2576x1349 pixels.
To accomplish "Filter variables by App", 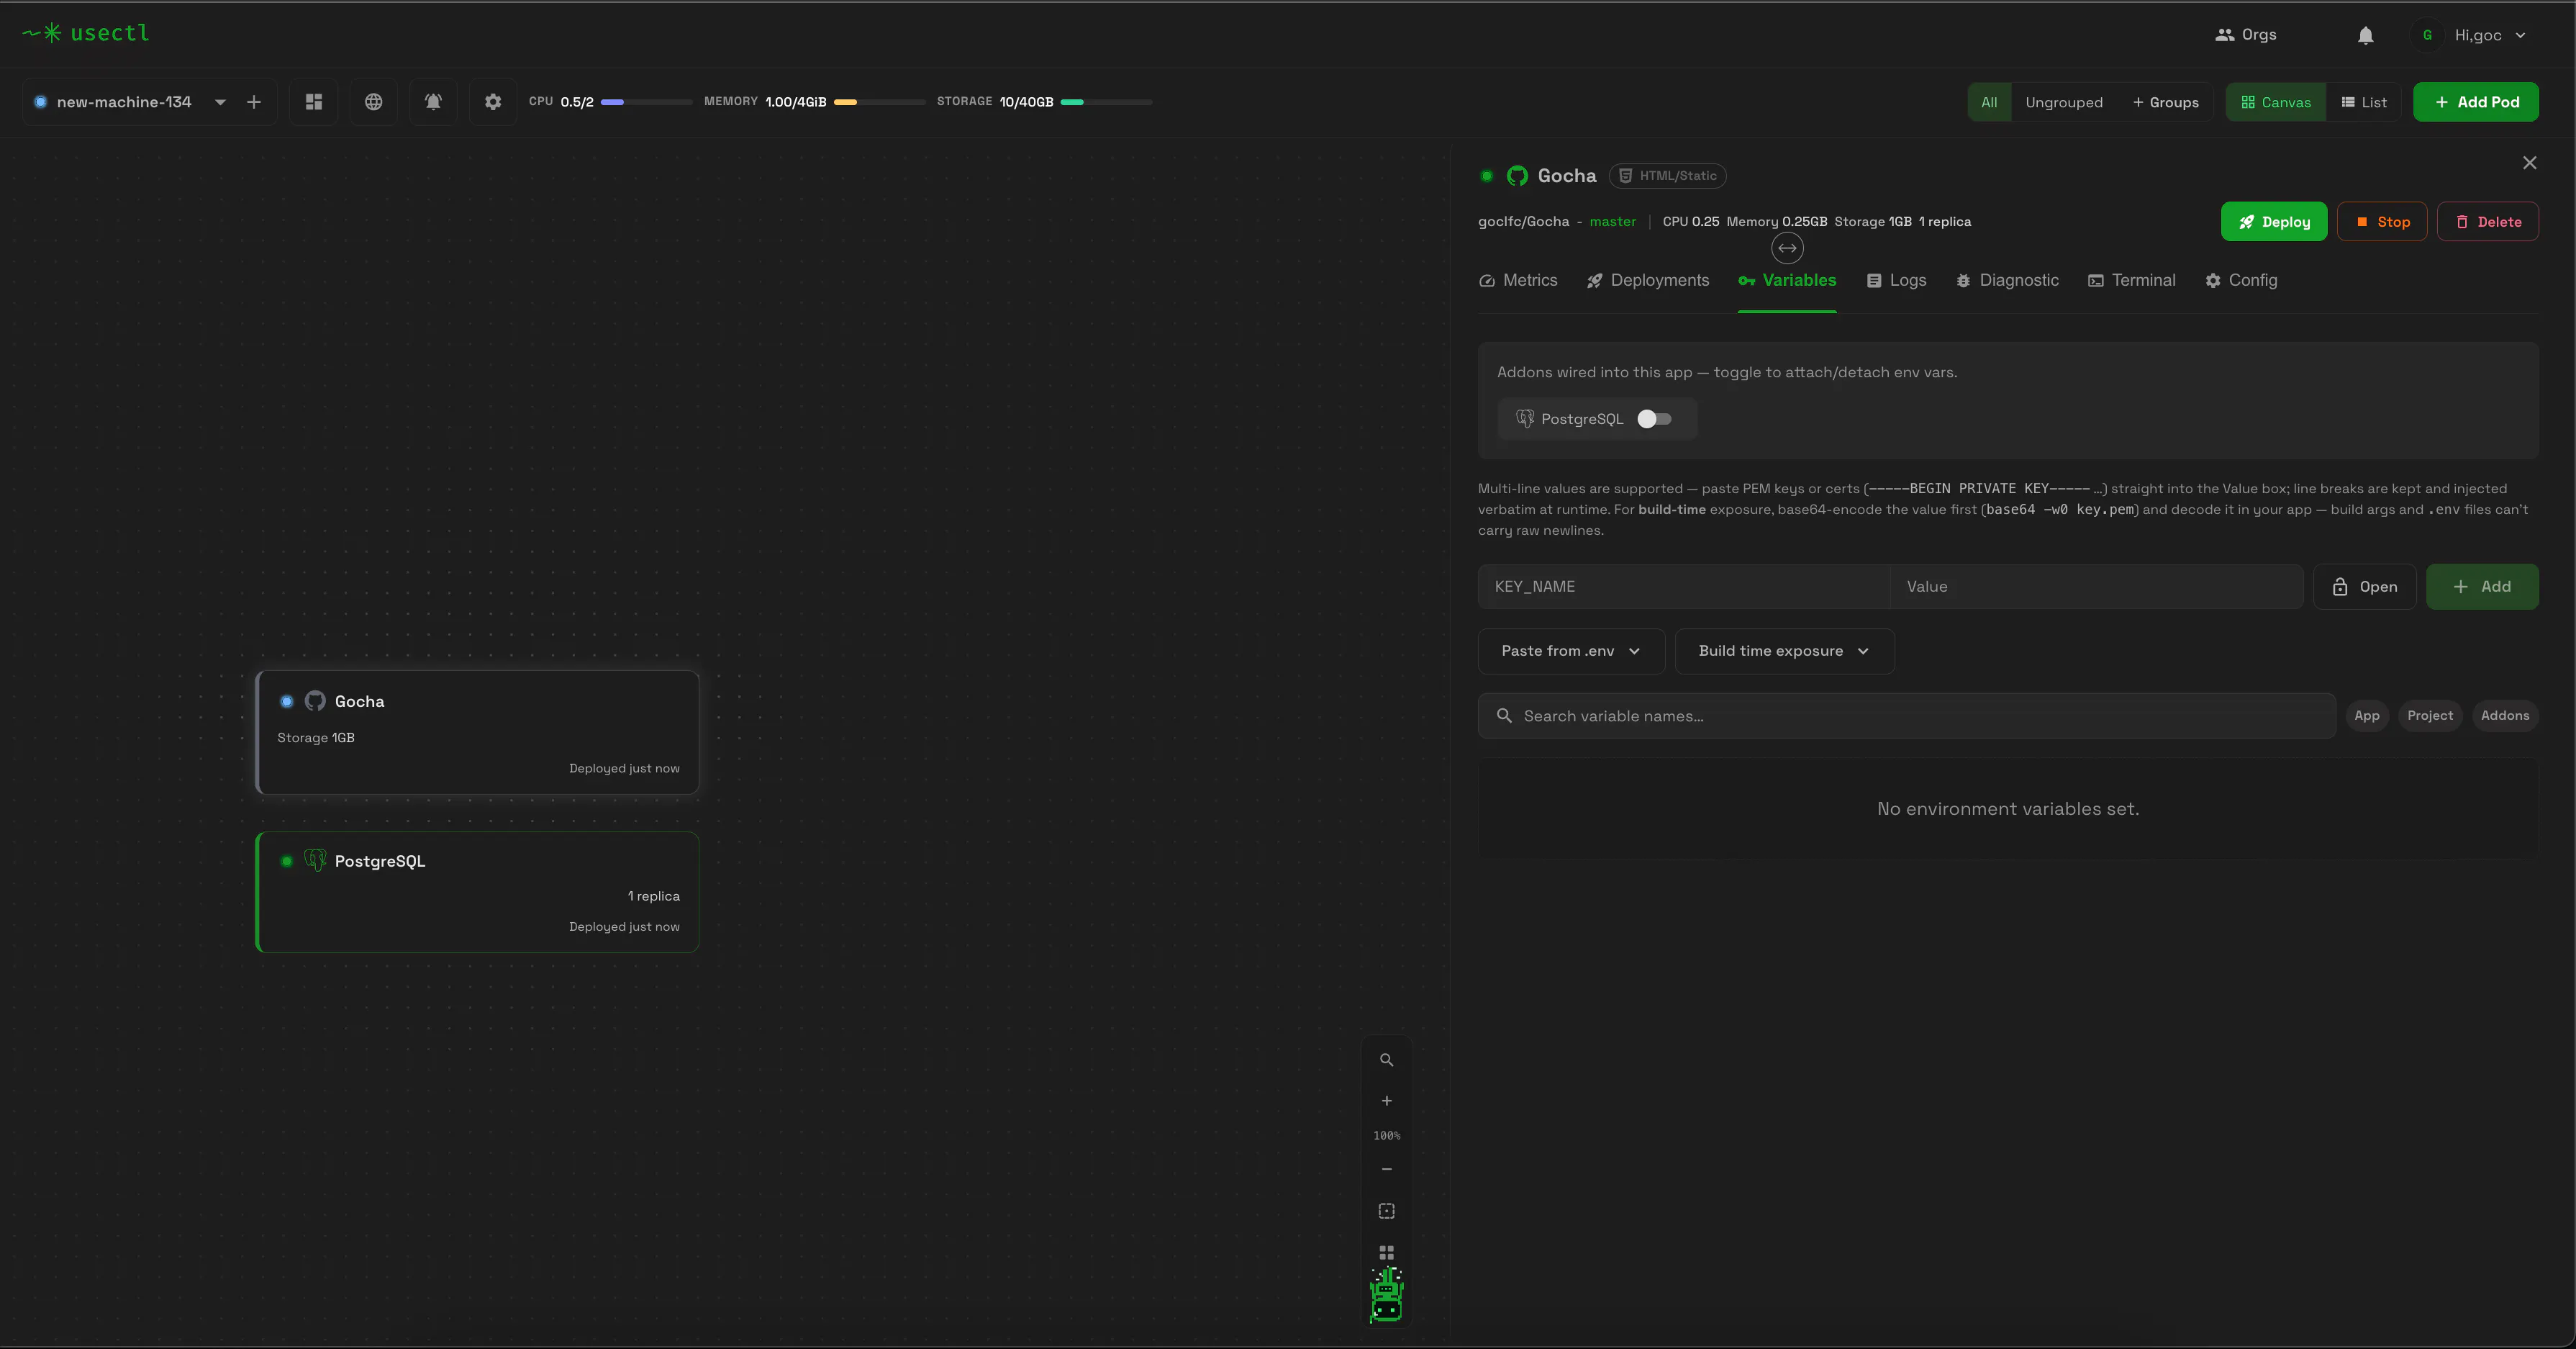I will click(x=2367, y=716).
